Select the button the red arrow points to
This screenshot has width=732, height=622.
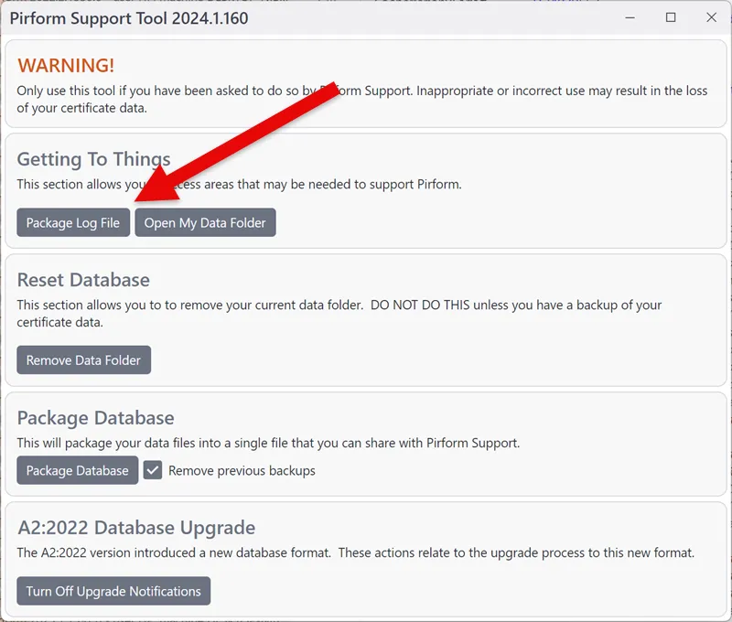coord(72,222)
